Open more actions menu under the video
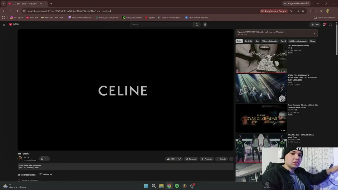338x190 pixels. (x=231, y=159)
